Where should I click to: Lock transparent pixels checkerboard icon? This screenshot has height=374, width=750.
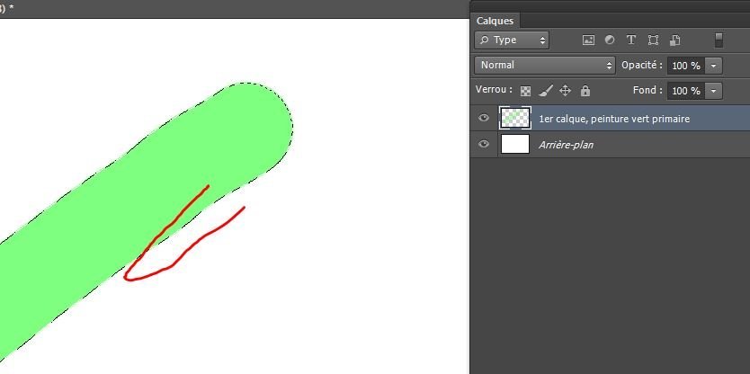[526, 91]
